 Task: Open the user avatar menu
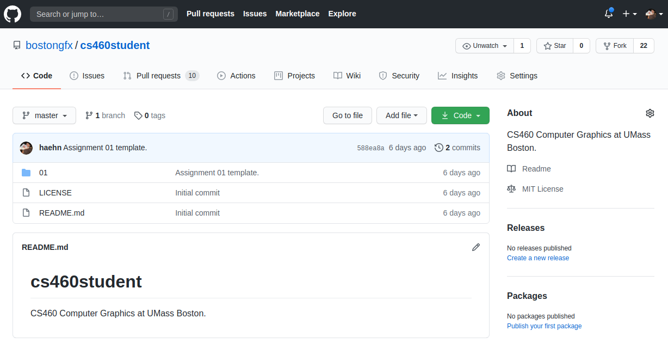(x=654, y=14)
